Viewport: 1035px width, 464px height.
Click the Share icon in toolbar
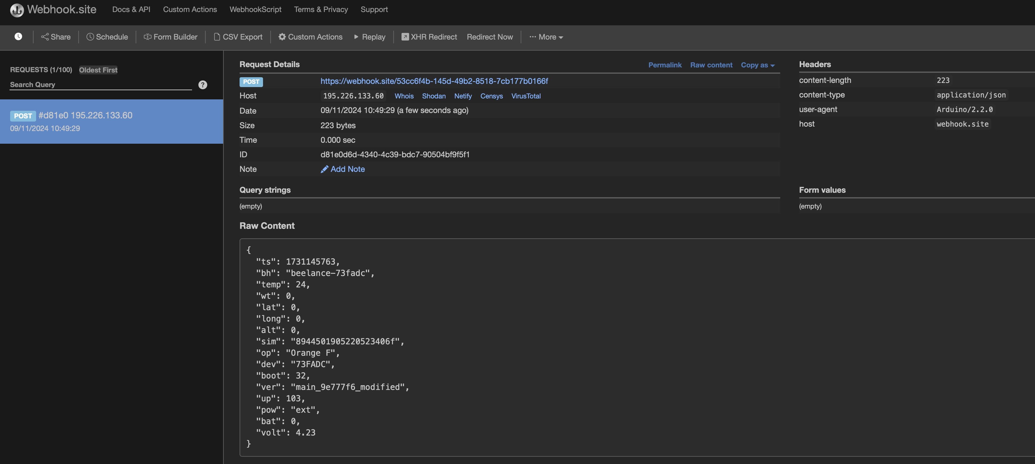(x=45, y=36)
